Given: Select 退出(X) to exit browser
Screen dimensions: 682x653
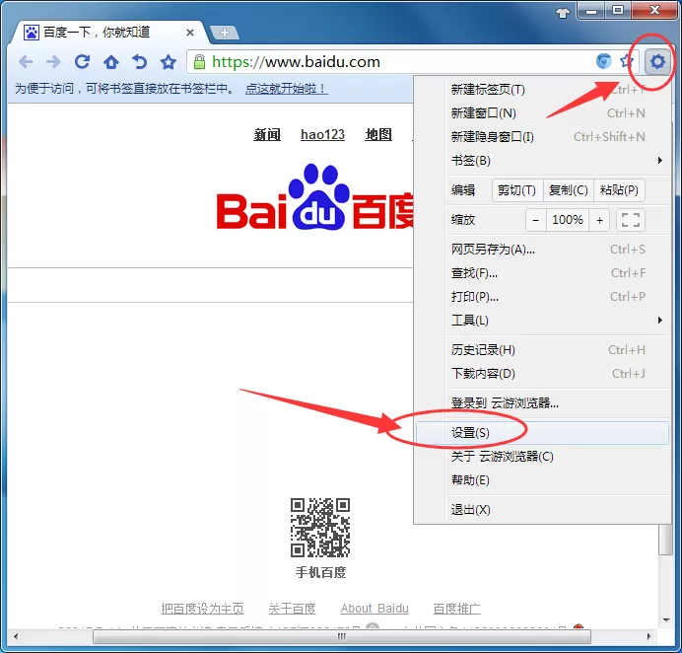Looking at the screenshot, I should [542, 510].
